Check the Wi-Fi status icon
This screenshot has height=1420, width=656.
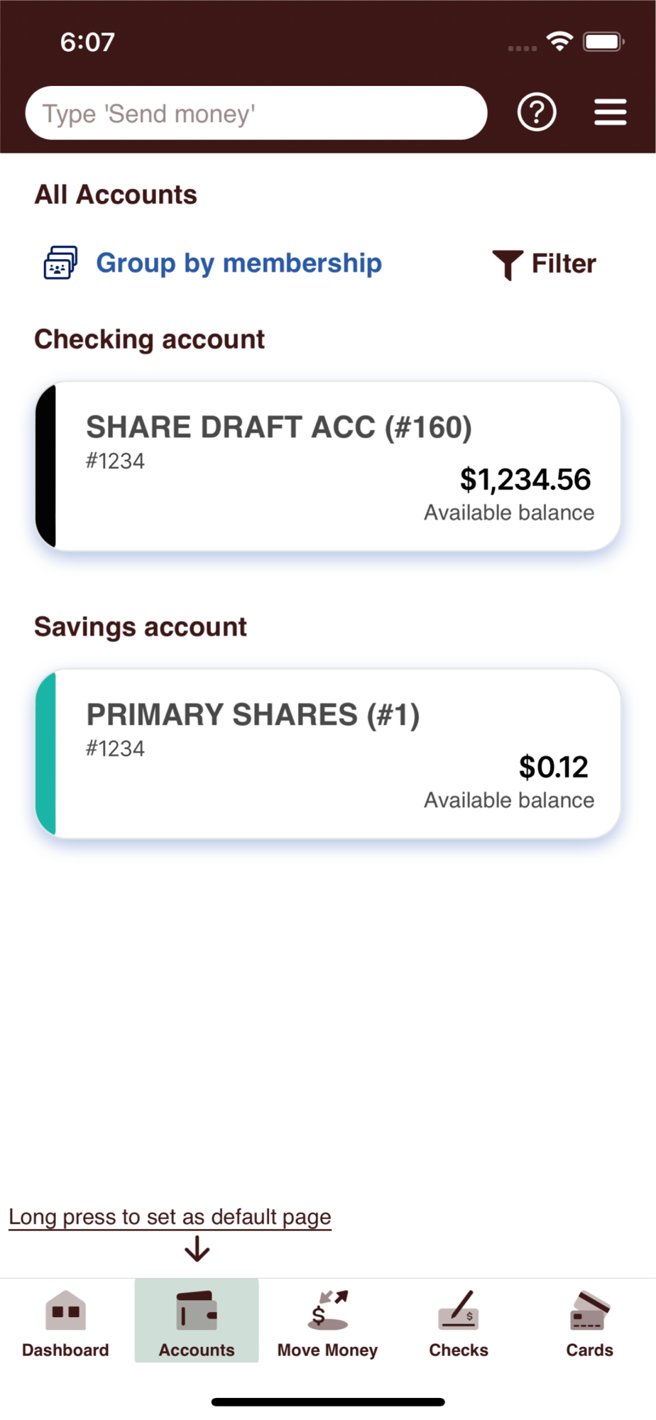[560, 41]
